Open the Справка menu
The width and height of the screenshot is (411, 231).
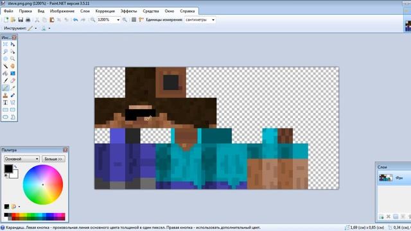[x=187, y=11]
